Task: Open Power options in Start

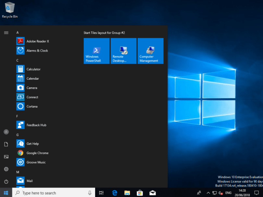Action: 6,181
